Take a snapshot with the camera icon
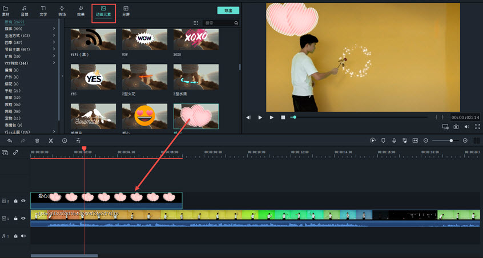483x258 pixels. [456, 126]
